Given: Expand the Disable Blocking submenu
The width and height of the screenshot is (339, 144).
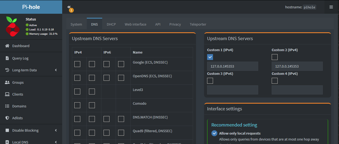Looking at the screenshot, I should (56, 131).
